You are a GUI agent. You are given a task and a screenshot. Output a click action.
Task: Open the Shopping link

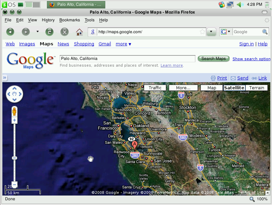[x=84, y=44]
